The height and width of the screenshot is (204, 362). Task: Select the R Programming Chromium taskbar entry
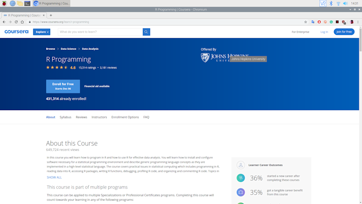(x=52, y=3)
